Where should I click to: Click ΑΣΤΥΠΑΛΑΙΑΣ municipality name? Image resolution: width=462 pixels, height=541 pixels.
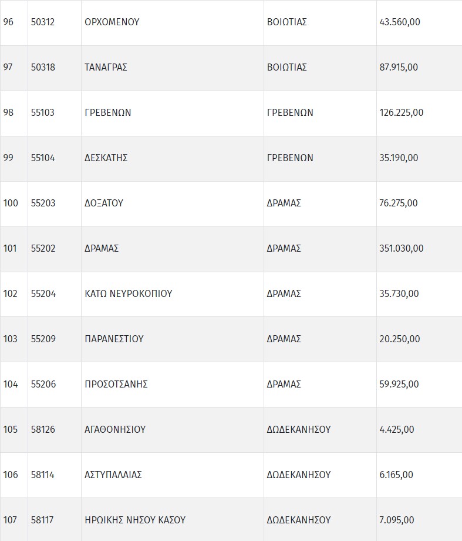113,475
